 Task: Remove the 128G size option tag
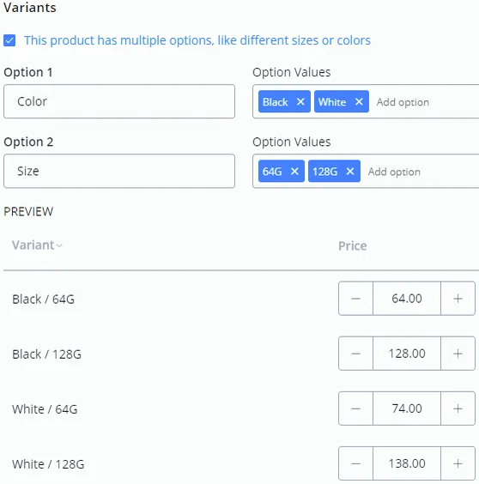(x=350, y=171)
